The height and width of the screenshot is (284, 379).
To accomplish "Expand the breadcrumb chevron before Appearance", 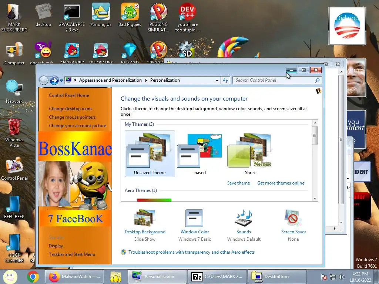I will pos(75,80).
